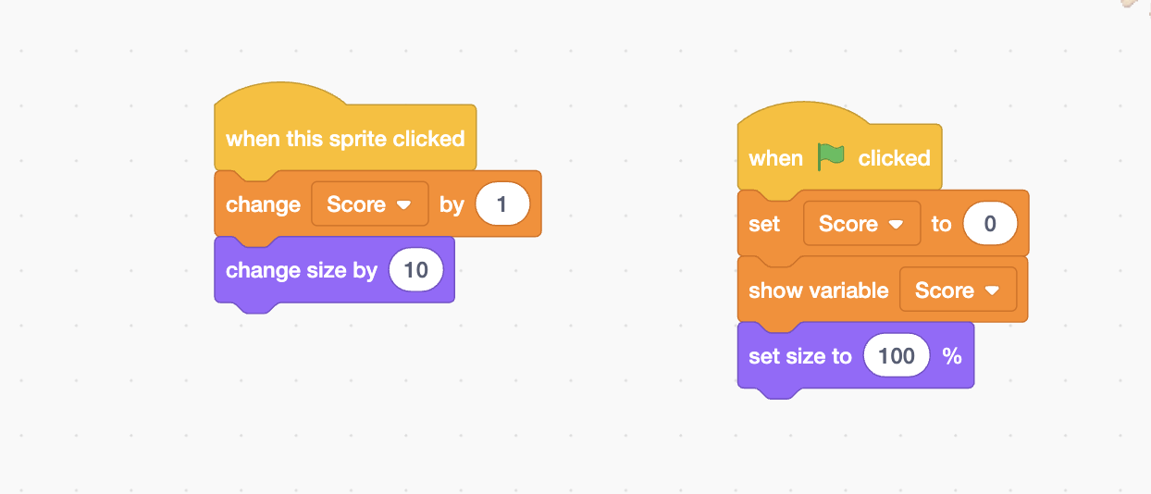This screenshot has width=1151, height=494.
Task: Click the word 'by' in change Score block
Action: click(452, 204)
